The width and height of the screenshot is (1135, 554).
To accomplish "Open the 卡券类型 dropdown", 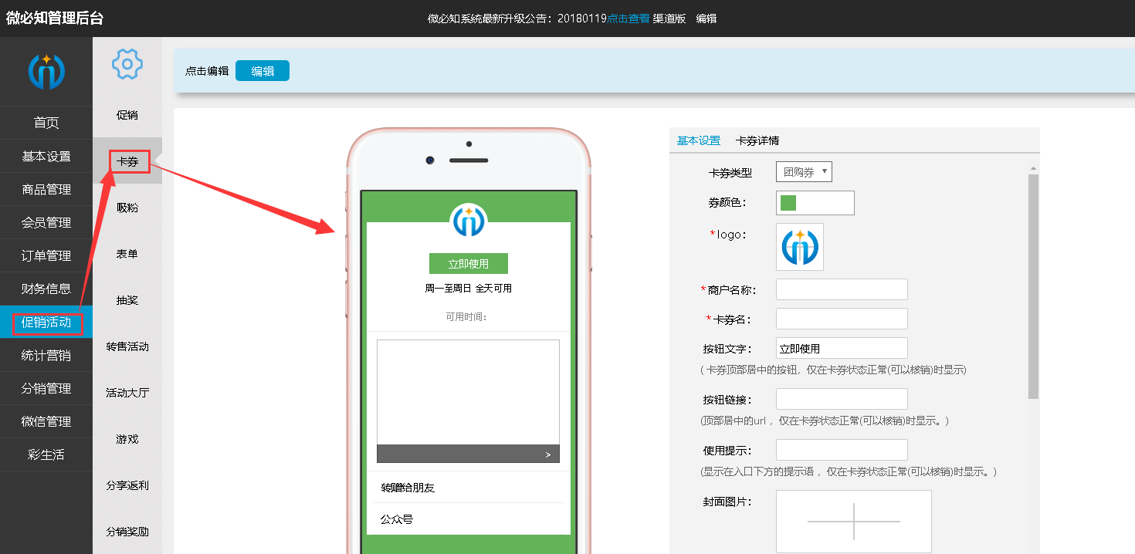I will click(x=804, y=172).
